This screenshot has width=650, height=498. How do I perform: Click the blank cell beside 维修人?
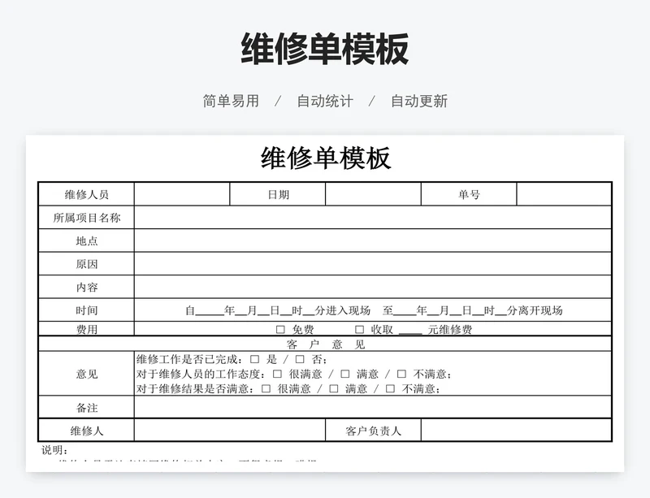click(230, 431)
